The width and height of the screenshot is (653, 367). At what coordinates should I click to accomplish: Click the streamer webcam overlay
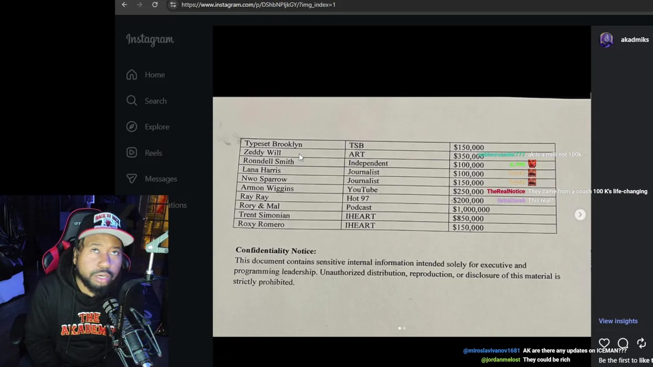coord(84,281)
